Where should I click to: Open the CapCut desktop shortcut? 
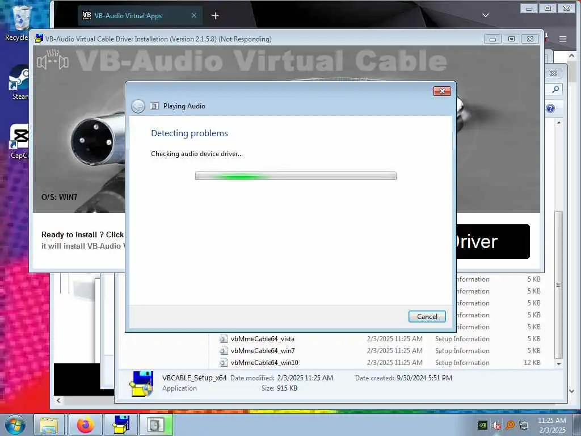tap(19, 141)
